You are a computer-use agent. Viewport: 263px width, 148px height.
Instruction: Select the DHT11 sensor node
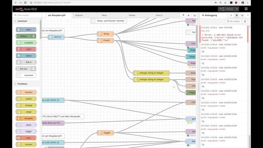(56, 37)
